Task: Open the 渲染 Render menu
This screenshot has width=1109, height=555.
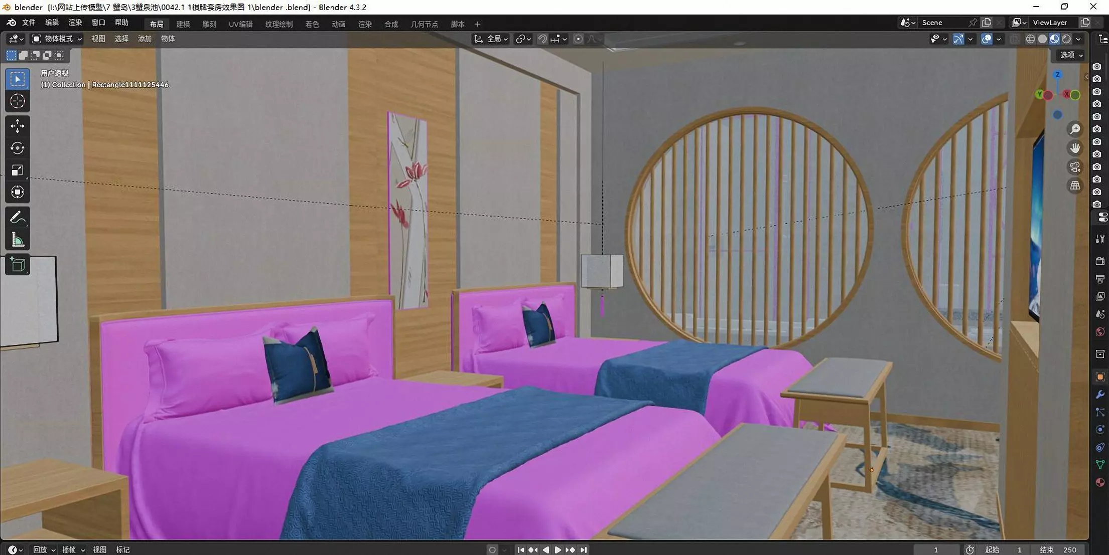Action: tap(75, 23)
